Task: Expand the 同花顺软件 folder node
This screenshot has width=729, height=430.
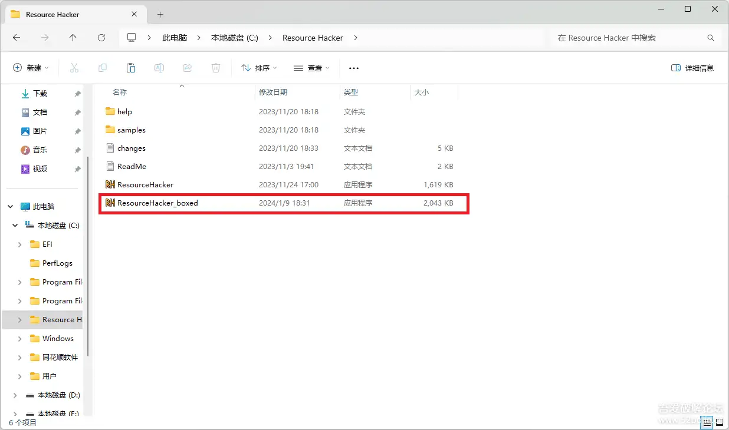Action: 20,358
